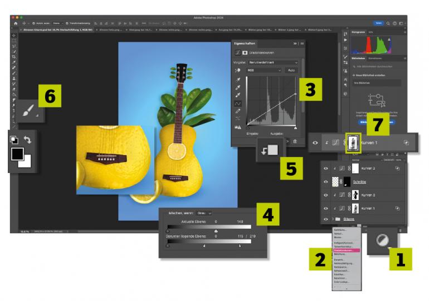Select the Clone Stamp tool
The height and width of the screenshot is (301, 429).
pyautogui.click(x=14, y=78)
